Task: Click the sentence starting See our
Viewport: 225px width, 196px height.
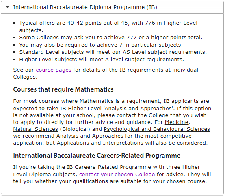Action: [x=106, y=73]
